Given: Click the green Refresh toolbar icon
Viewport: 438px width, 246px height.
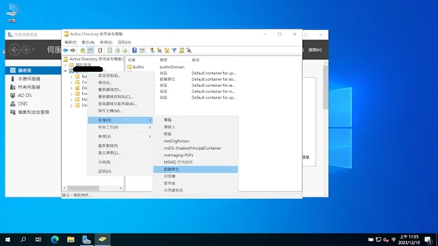Looking at the screenshot, I should [118, 51].
